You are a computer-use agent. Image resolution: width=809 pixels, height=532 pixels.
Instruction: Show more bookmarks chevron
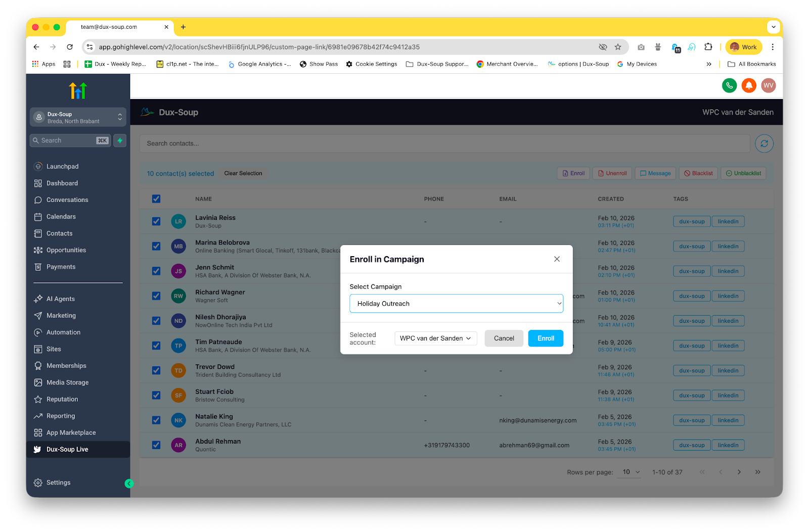(709, 64)
